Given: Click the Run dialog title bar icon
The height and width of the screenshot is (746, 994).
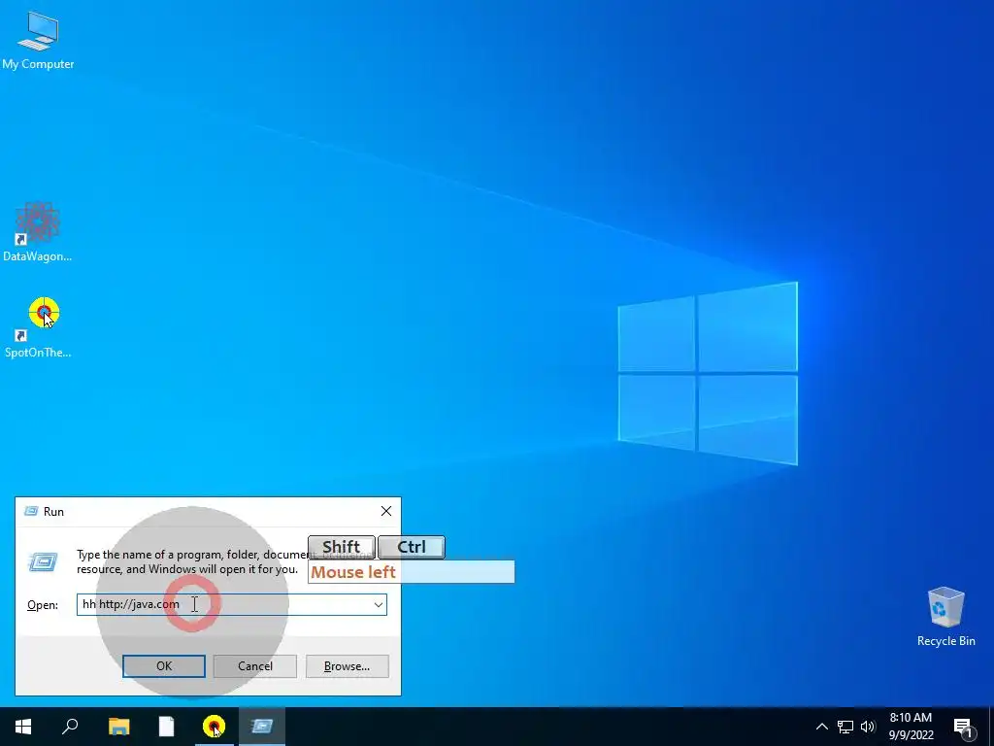Looking at the screenshot, I should [31, 511].
